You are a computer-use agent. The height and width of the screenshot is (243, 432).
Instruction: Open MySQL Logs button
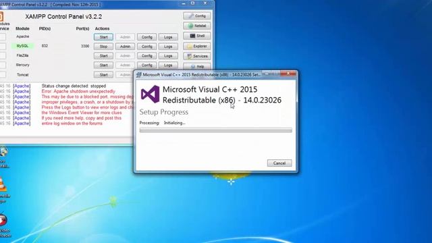tap(168, 47)
